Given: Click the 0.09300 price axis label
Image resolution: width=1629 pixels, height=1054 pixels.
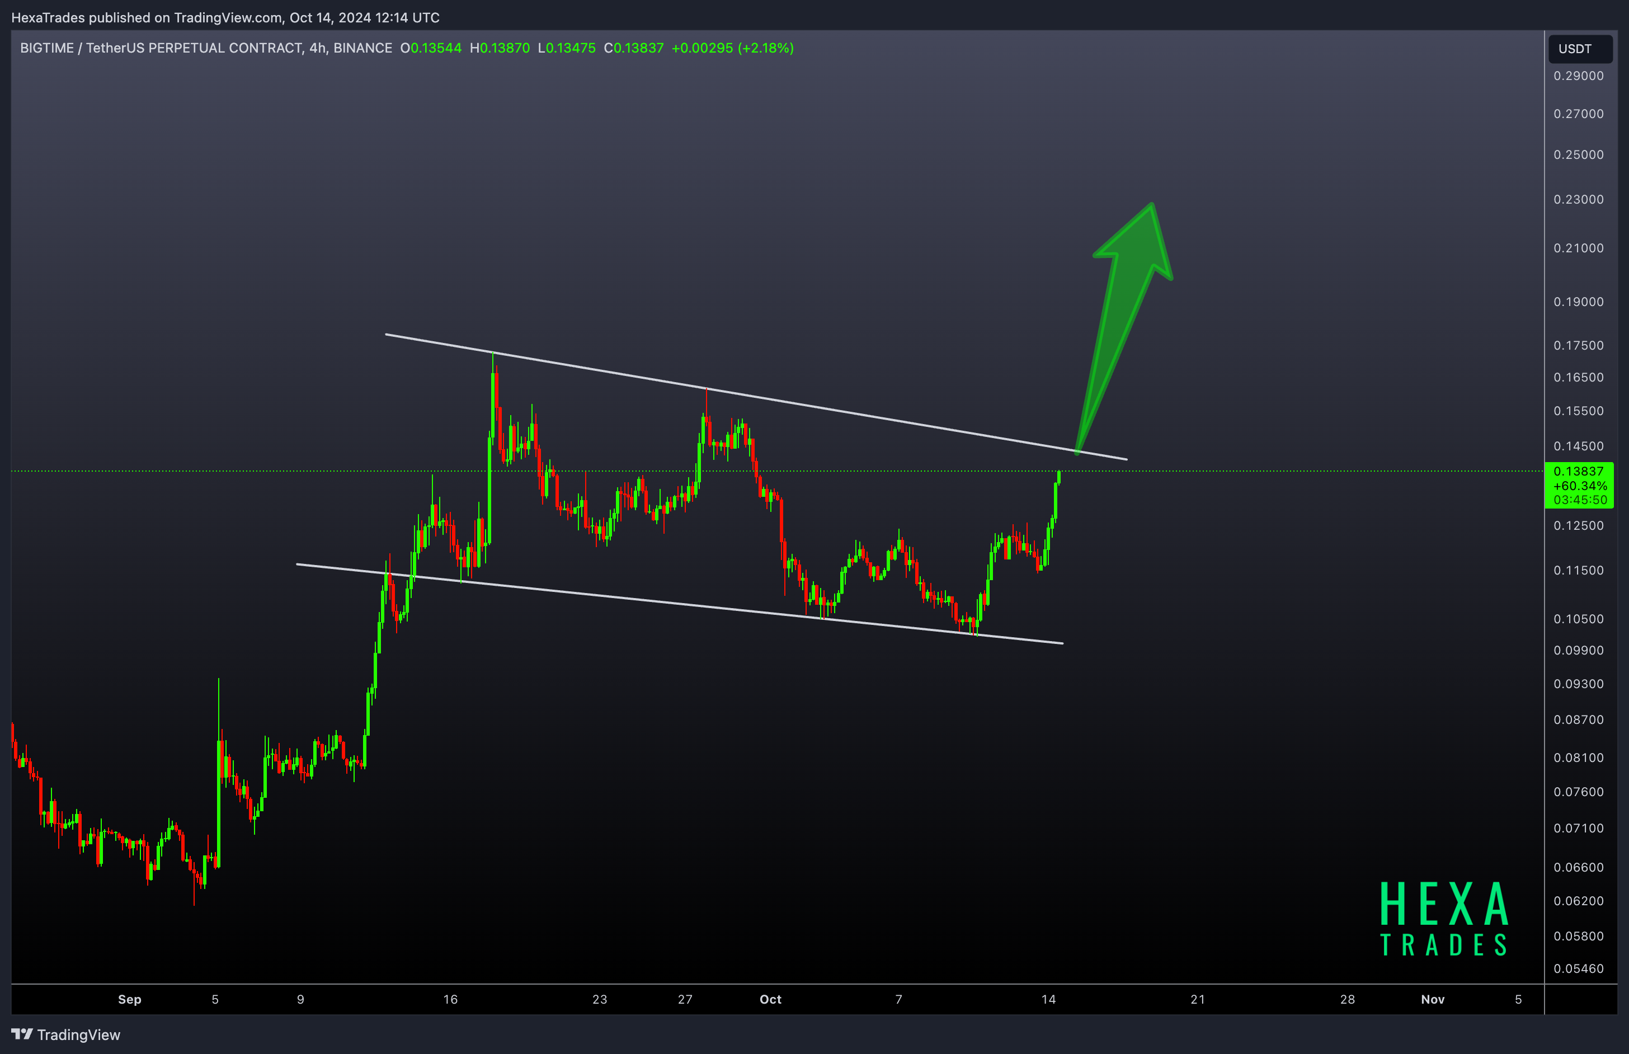Looking at the screenshot, I should pos(1578,684).
